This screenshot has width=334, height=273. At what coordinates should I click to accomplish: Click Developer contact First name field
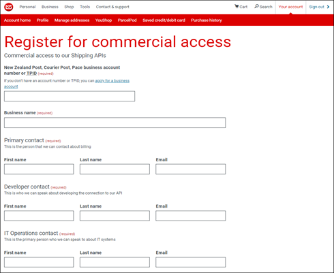tap(39, 216)
